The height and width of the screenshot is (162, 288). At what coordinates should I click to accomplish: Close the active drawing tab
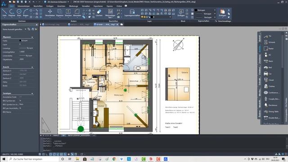point(117,24)
